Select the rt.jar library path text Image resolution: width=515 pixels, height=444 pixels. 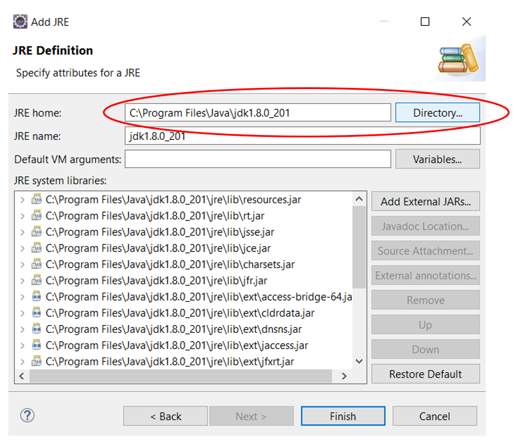click(155, 216)
